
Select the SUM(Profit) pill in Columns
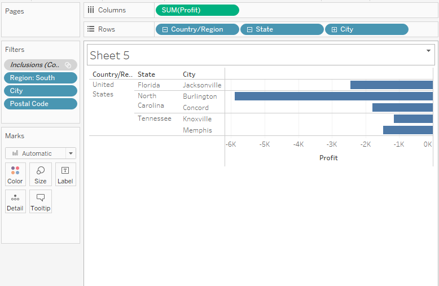pos(197,10)
